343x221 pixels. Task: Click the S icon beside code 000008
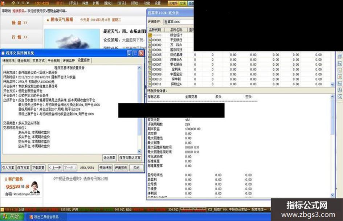[x=150, y=69]
